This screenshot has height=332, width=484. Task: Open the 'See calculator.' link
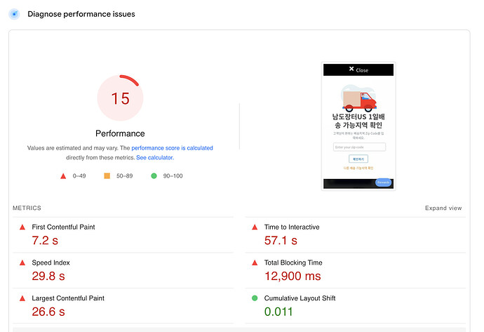tap(155, 157)
